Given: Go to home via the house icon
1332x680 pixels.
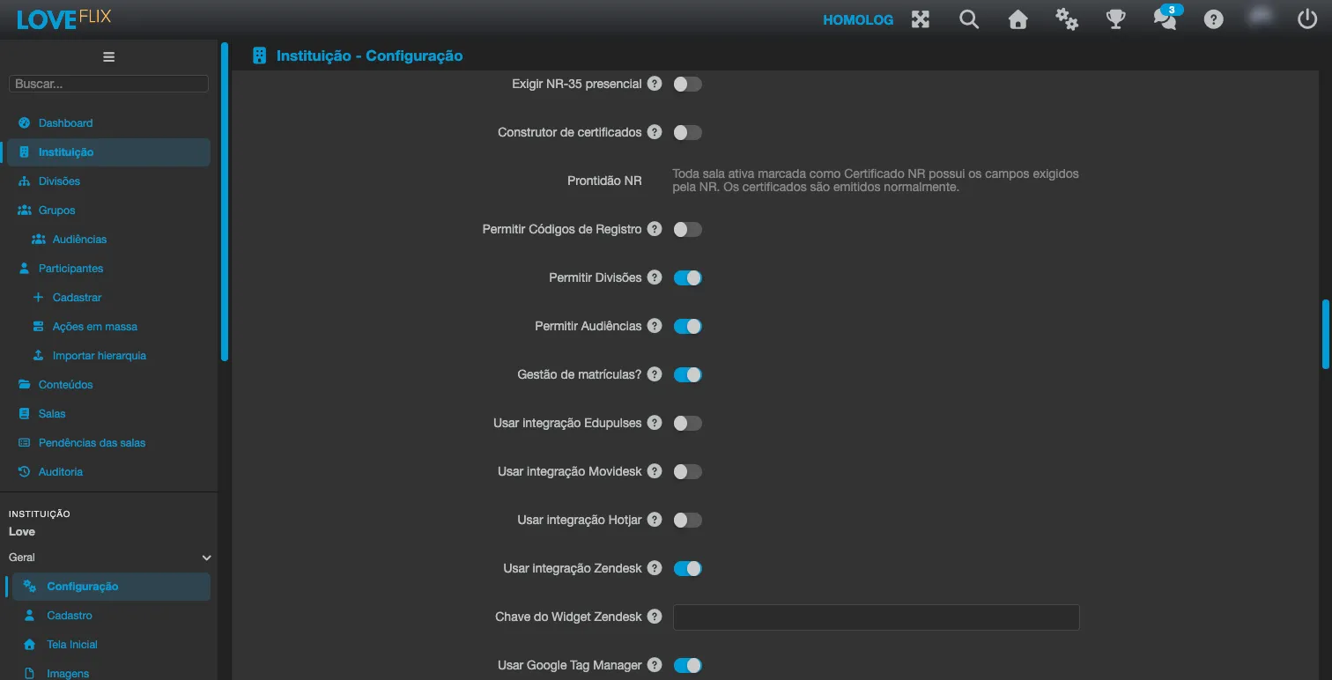Looking at the screenshot, I should 1018,19.
